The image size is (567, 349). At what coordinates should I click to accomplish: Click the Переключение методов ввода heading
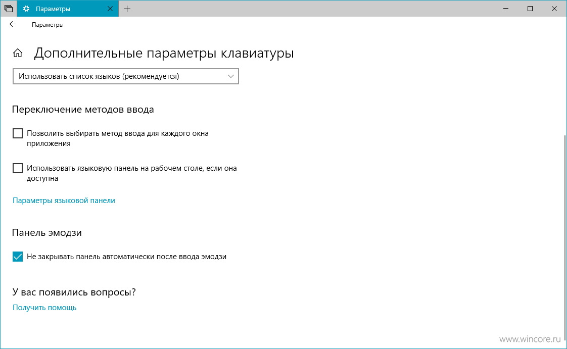coord(83,110)
